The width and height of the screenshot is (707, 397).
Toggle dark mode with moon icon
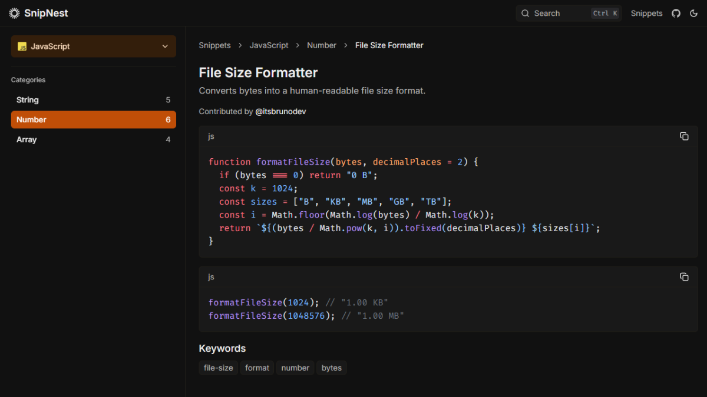coord(693,13)
